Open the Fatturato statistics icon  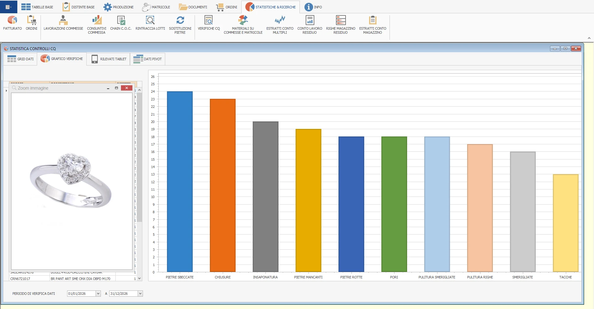[x=12, y=23]
